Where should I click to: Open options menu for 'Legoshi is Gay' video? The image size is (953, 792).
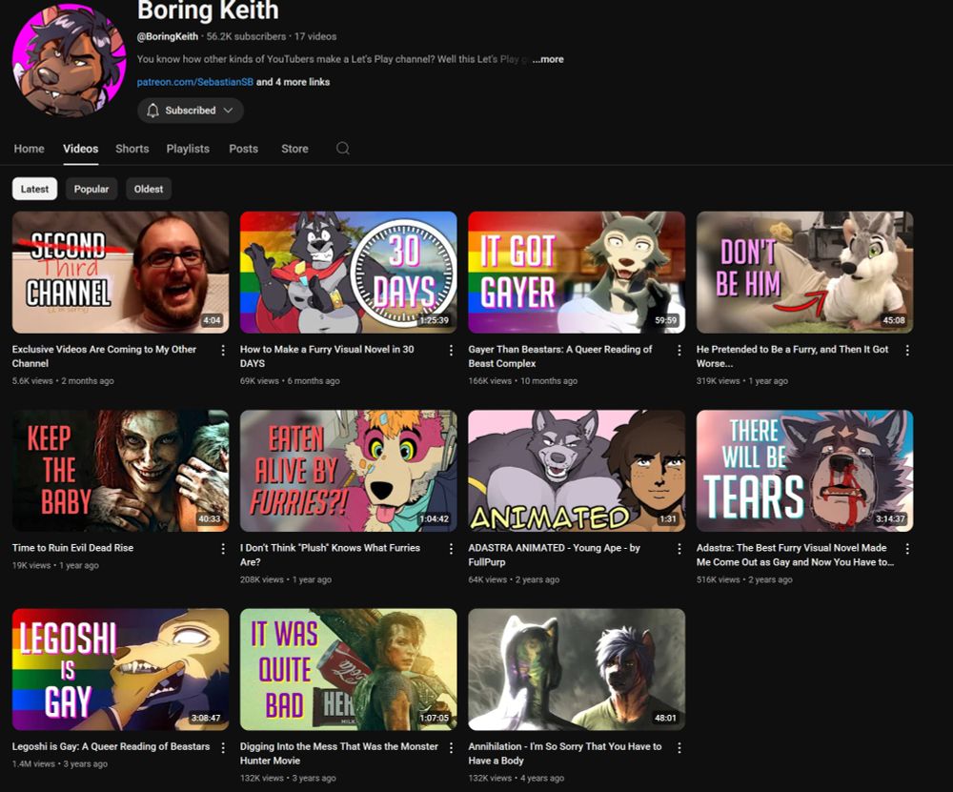pyautogui.click(x=223, y=747)
